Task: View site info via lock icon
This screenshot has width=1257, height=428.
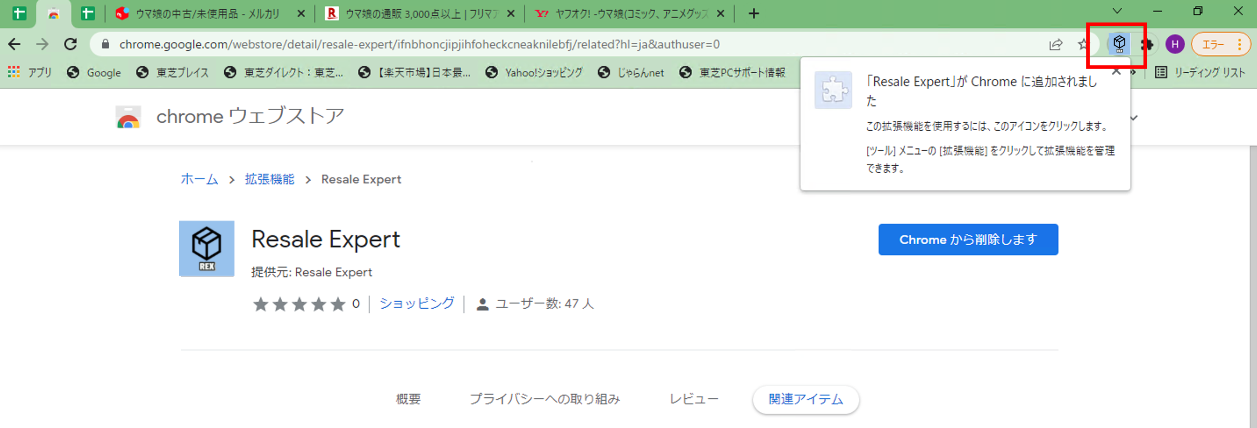Action: click(x=105, y=44)
